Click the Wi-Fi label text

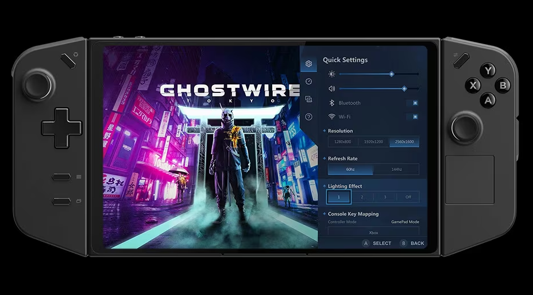pos(345,117)
